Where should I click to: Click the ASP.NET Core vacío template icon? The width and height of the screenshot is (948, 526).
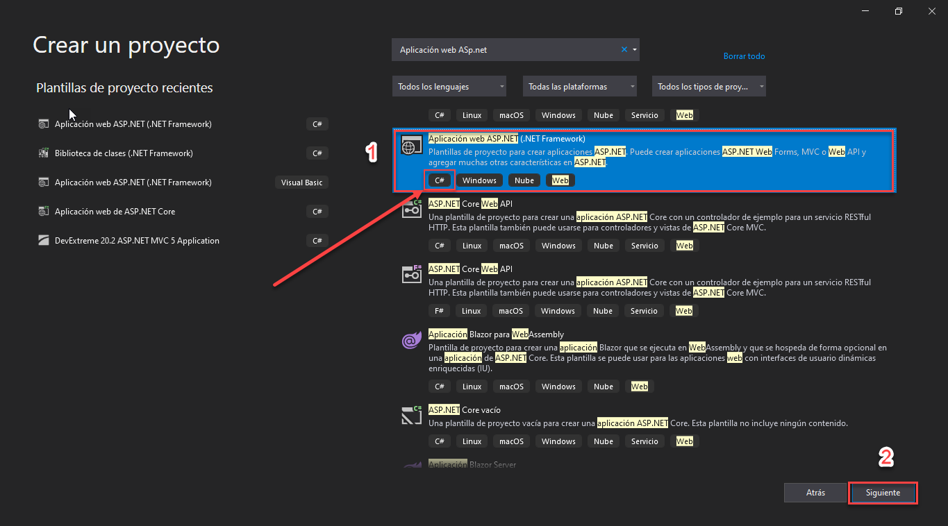tap(413, 415)
